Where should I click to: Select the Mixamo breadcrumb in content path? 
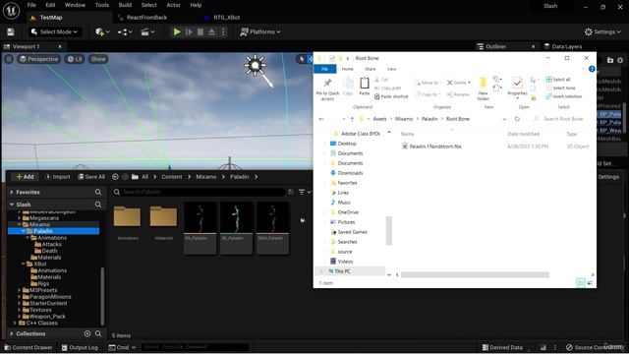206,177
